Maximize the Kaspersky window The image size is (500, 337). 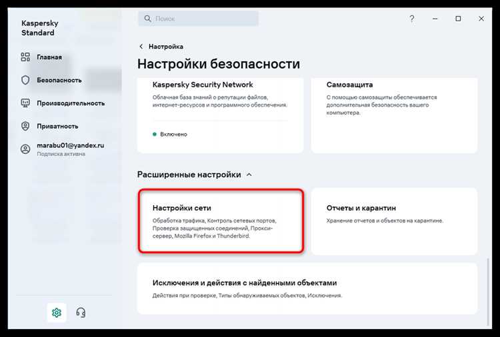[458, 19]
